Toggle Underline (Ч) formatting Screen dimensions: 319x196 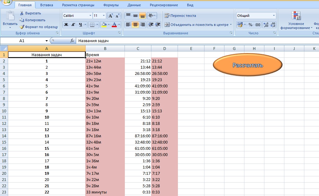81,25
